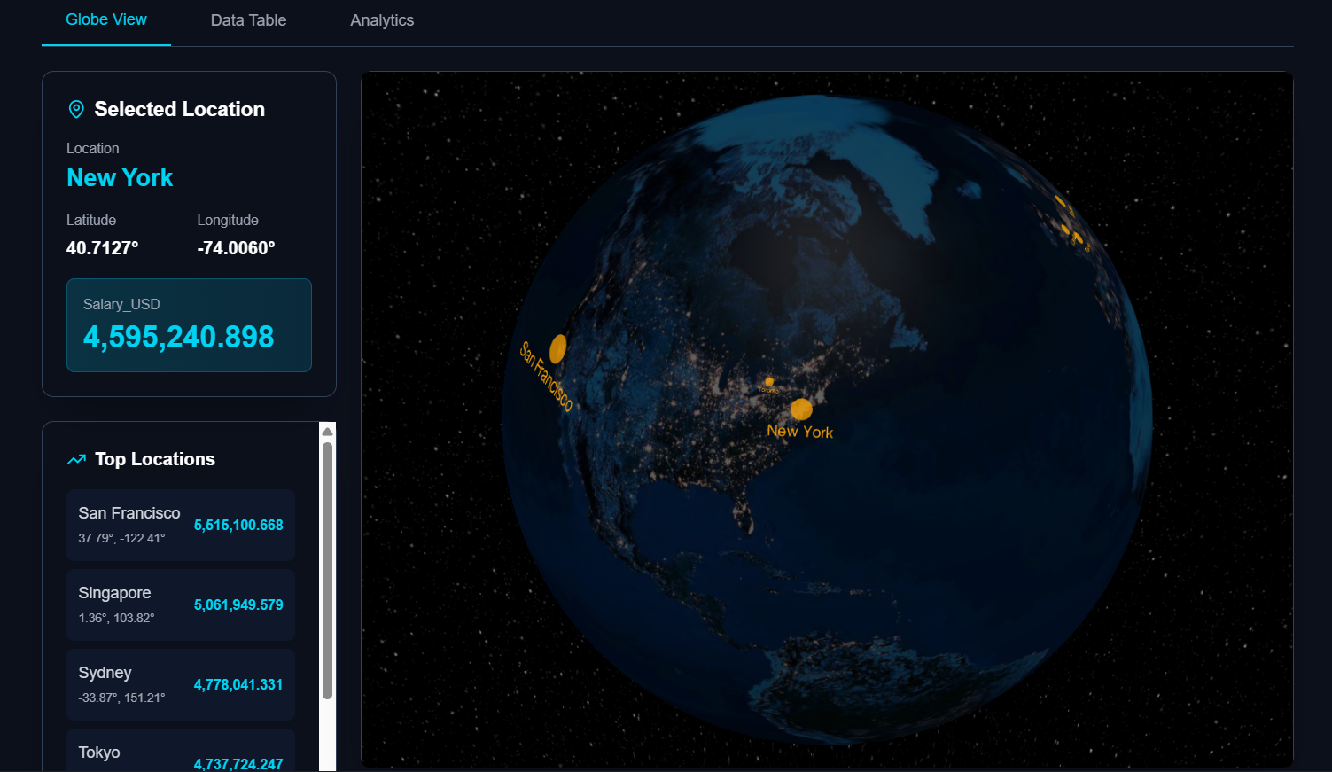Click the Sydney salary 4,778,041.331
Viewport: 1332px width, 772px height.
pyautogui.click(x=238, y=684)
